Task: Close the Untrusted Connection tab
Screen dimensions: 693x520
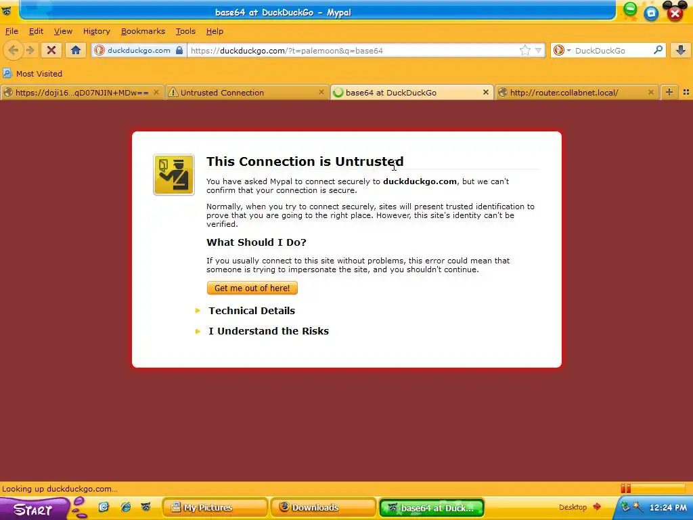Action: pyautogui.click(x=321, y=92)
